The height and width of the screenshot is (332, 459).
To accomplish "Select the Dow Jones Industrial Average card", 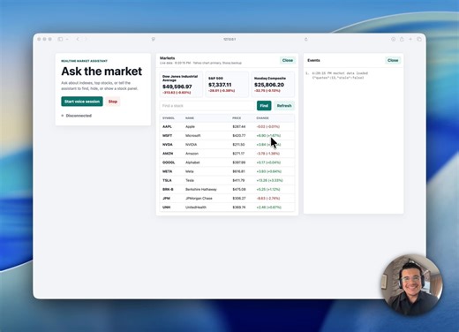I will 181,84.
